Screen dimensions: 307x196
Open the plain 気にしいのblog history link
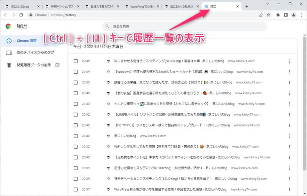125,136
